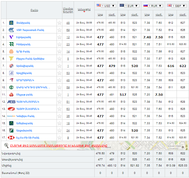
Task: Toggle the favorite star for Ամերիաբանկ
Action: coord(59,123)
